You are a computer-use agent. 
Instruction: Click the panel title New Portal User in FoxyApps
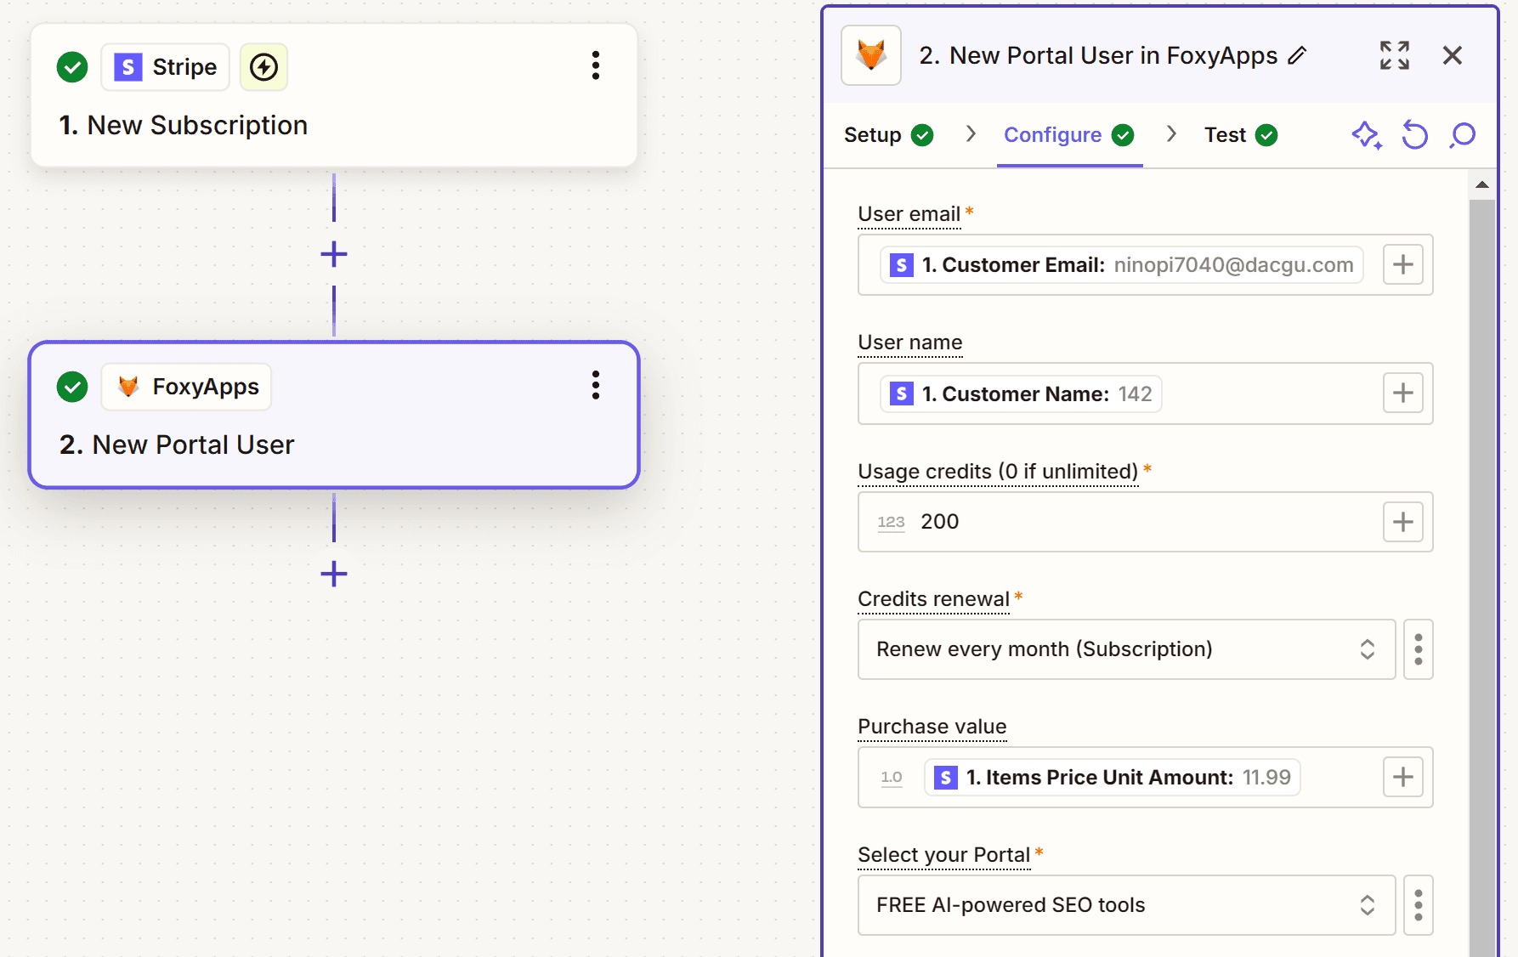point(1098,55)
